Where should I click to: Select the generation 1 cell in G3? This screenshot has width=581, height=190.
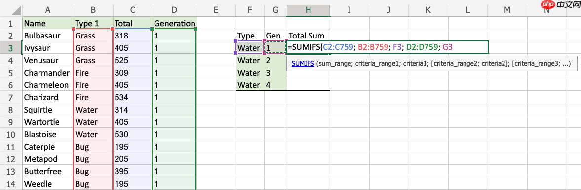(x=275, y=48)
